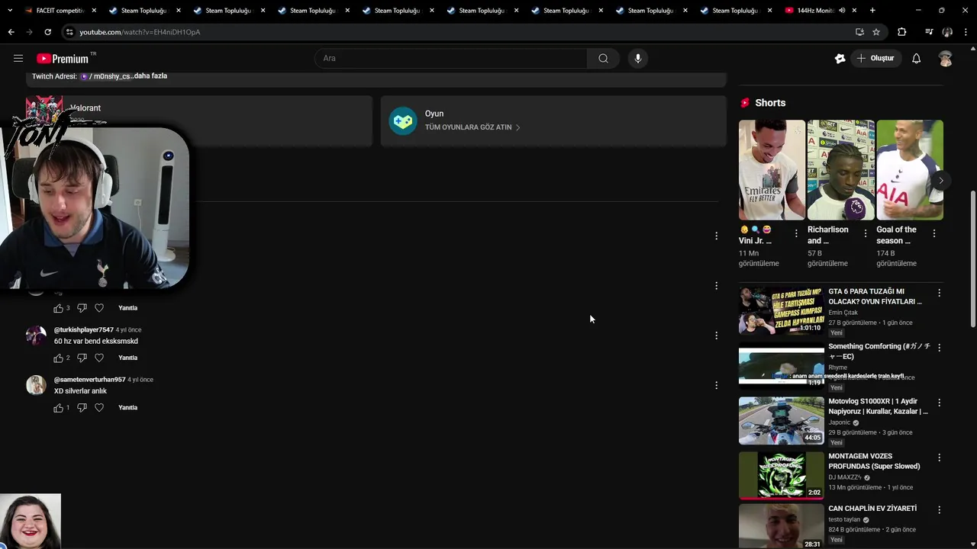This screenshot has height=549, width=977.
Task: Like the 'XD silverlar anlık' comment
Action: (x=58, y=408)
